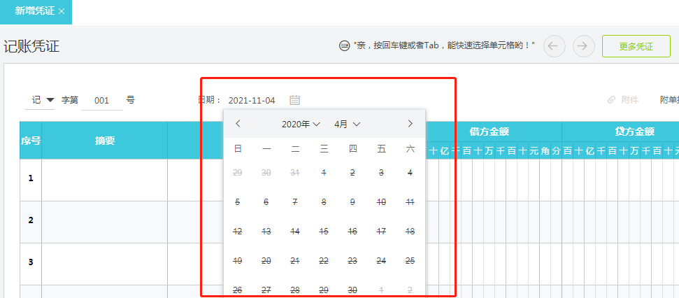Select day 30 in the calendar
679x298 pixels.
(x=352, y=290)
